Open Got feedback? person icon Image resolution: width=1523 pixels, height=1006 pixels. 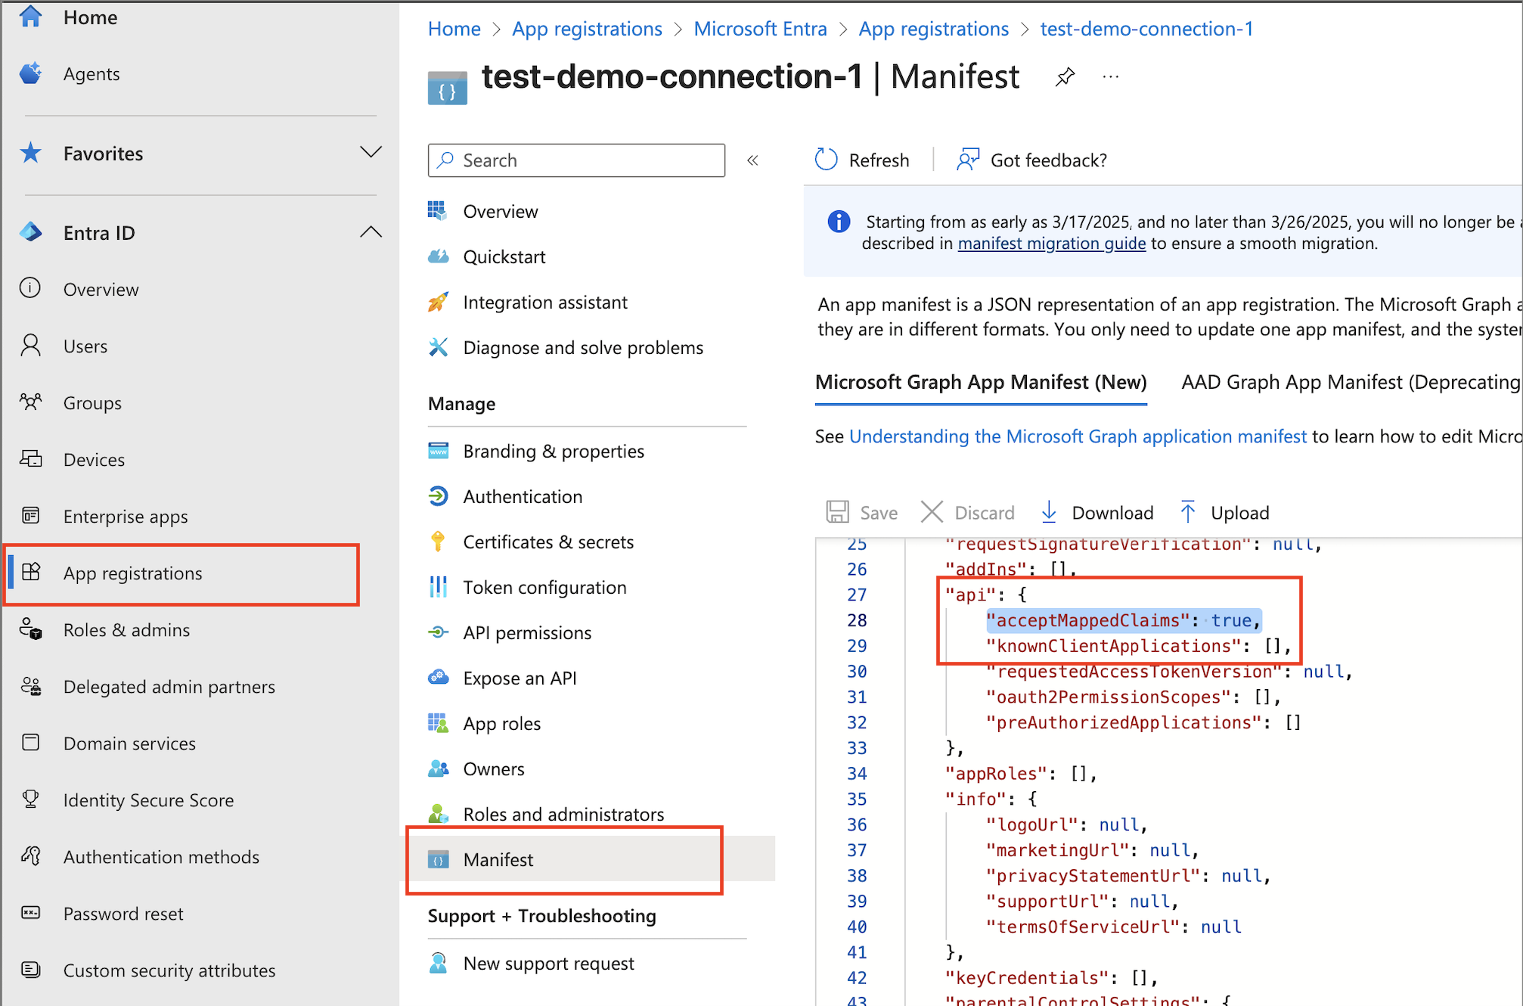[967, 160]
